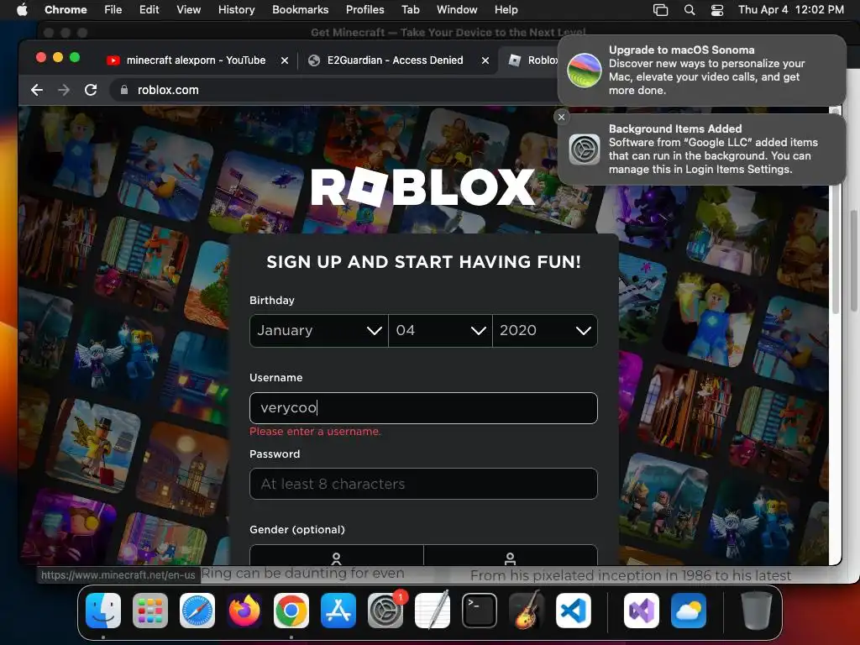Viewport: 860px width, 645px height.
Task: Click the date and time in menu bar
Action: [x=790, y=9]
